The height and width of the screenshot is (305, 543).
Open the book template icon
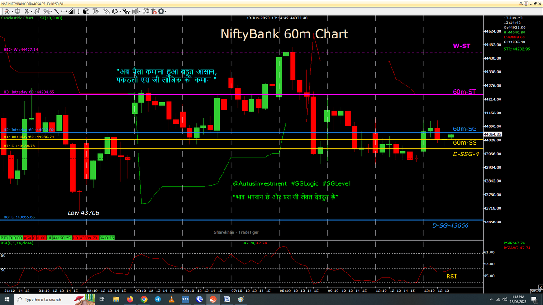[135, 11]
